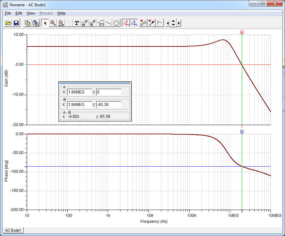Click the Paste clipboard icon
Image resolution: width=285 pixels, height=236 pixels.
coord(36,23)
